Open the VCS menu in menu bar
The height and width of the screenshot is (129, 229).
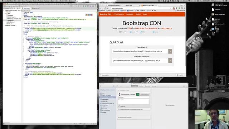66,1
